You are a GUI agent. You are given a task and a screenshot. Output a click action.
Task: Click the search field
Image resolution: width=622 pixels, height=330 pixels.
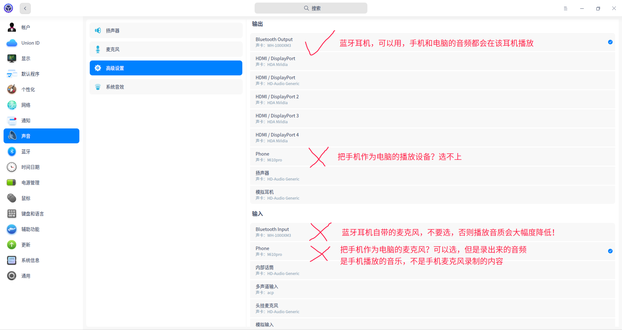(311, 8)
